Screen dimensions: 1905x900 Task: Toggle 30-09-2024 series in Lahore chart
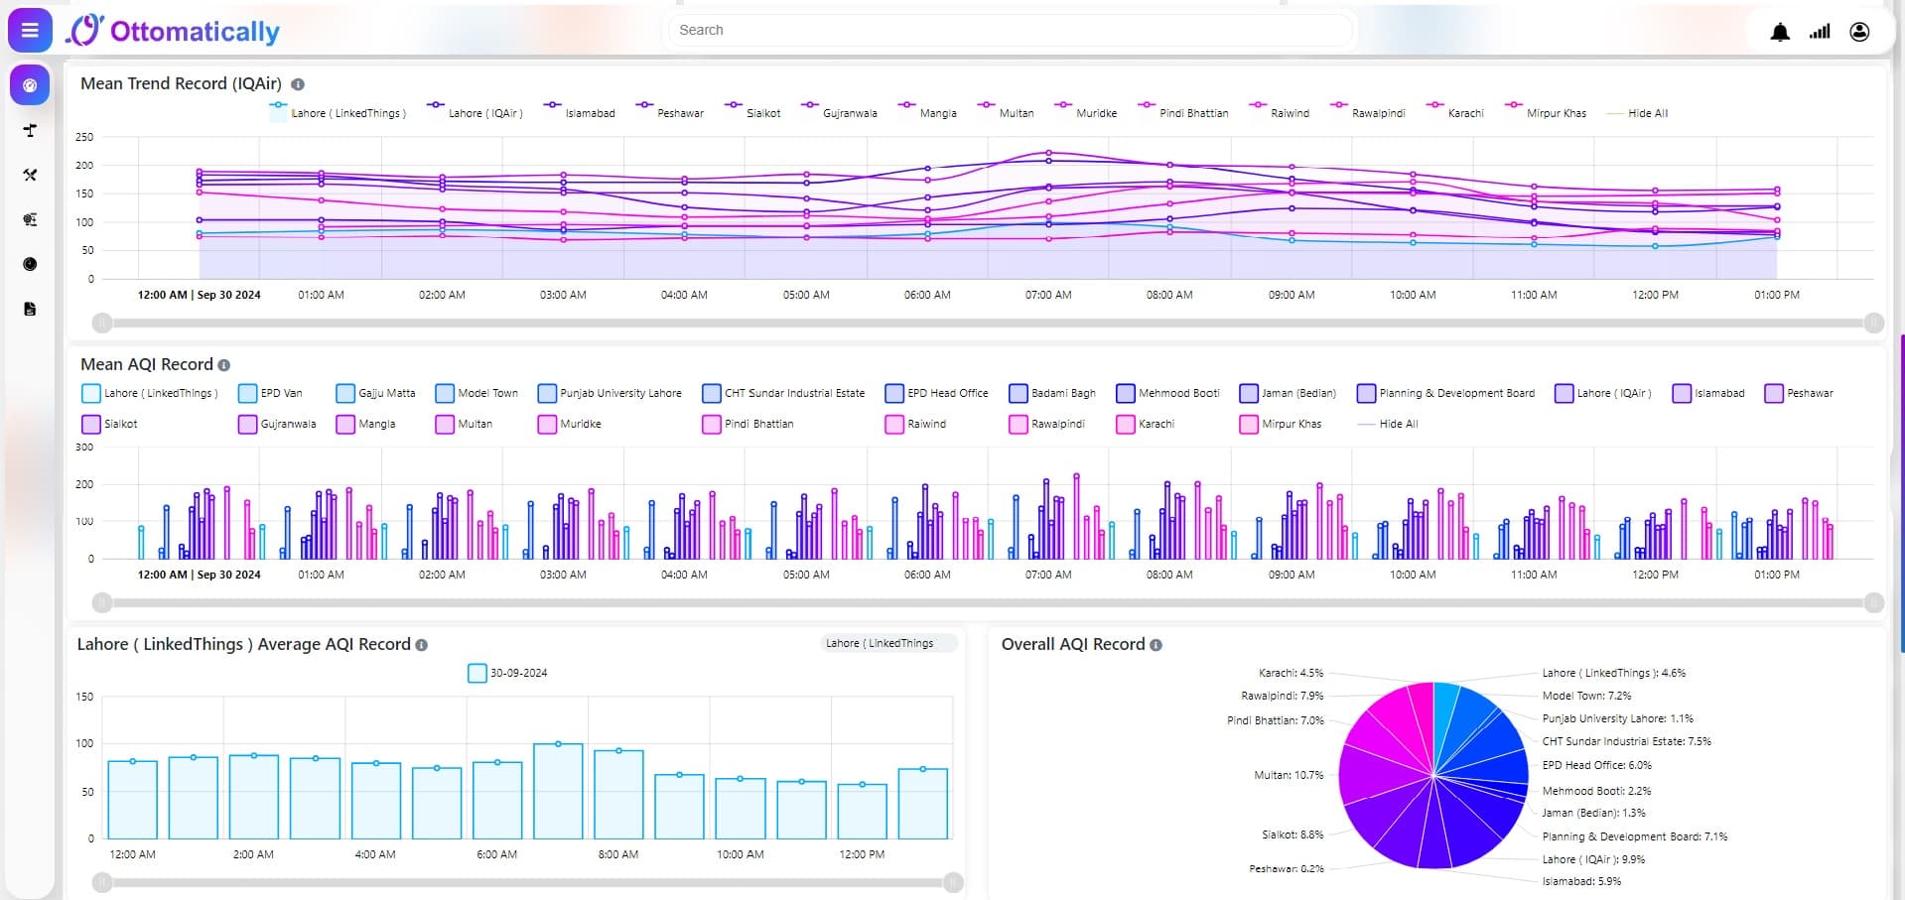click(507, 673)
